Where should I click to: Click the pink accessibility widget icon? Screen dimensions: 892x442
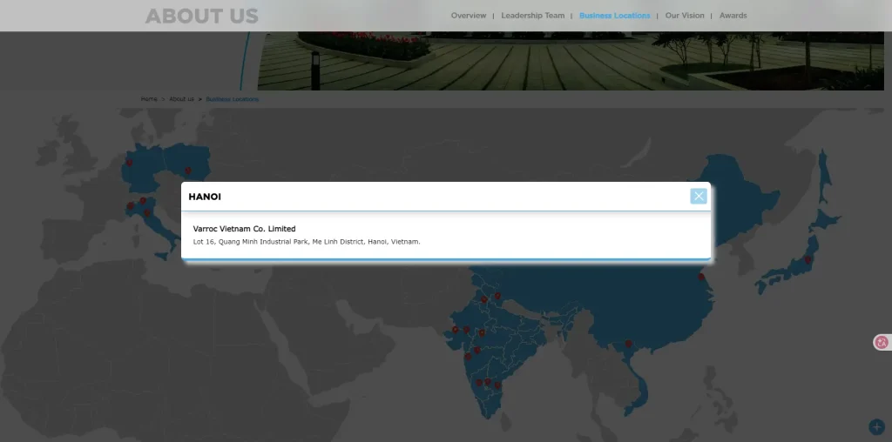click(x=882, y=342)
